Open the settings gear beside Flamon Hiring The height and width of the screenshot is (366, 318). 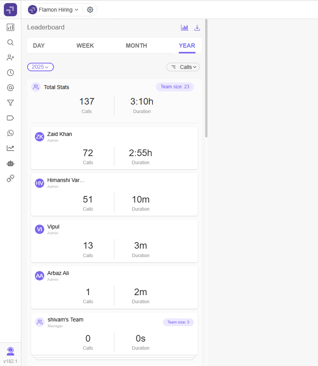click(90, 10)
